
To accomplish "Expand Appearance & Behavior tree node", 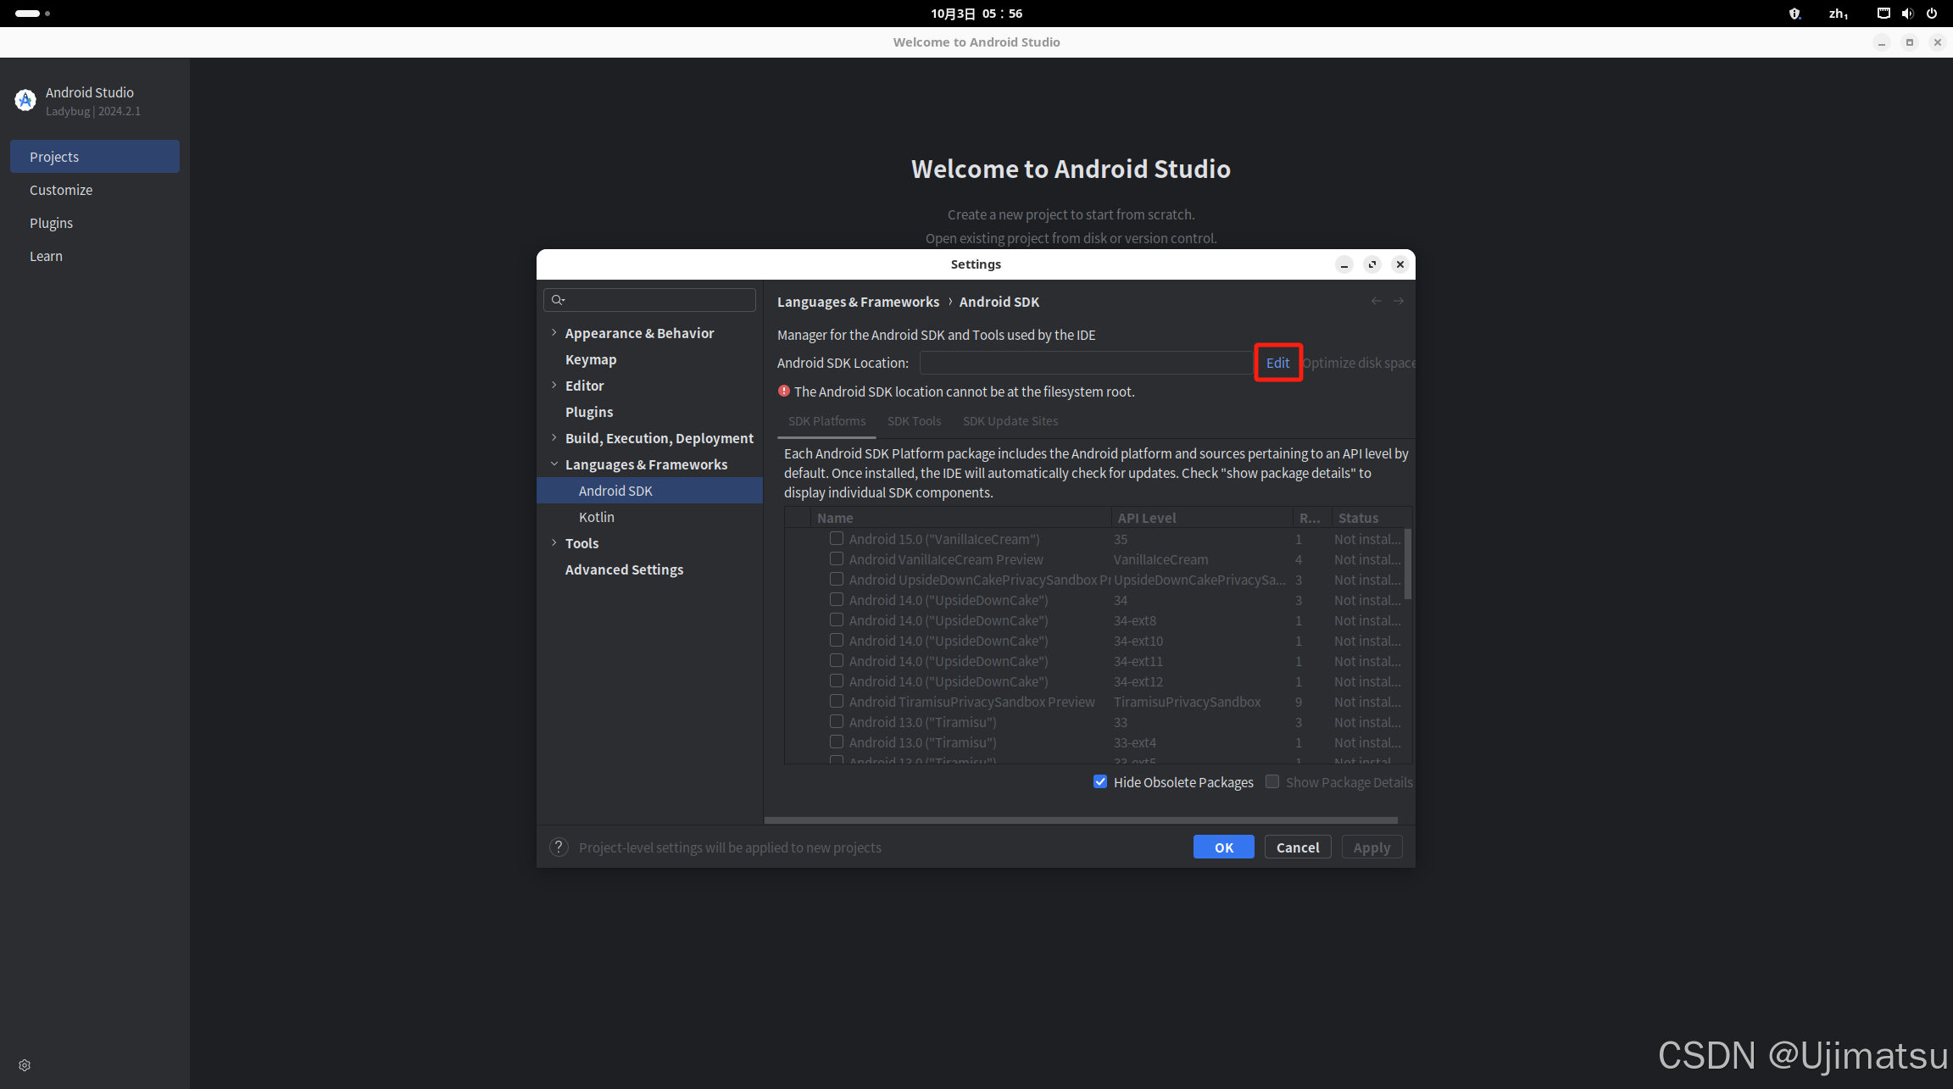I will click(554, 333).
